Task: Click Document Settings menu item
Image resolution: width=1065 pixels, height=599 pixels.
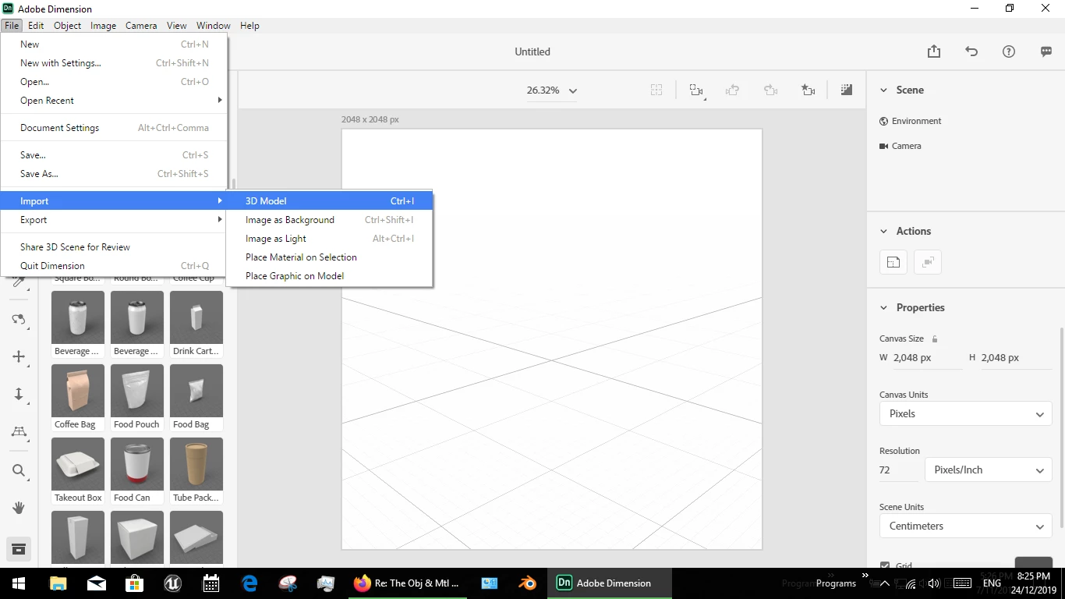Action: [x=114, y=128]
